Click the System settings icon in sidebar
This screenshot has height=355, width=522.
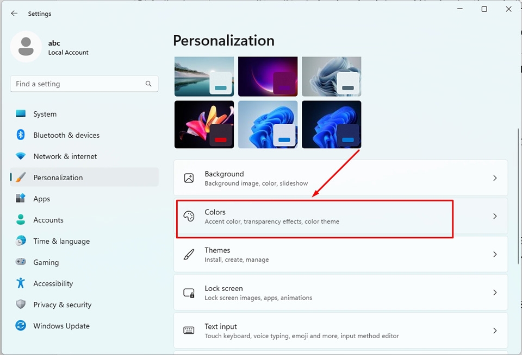(x=20, y=114)
